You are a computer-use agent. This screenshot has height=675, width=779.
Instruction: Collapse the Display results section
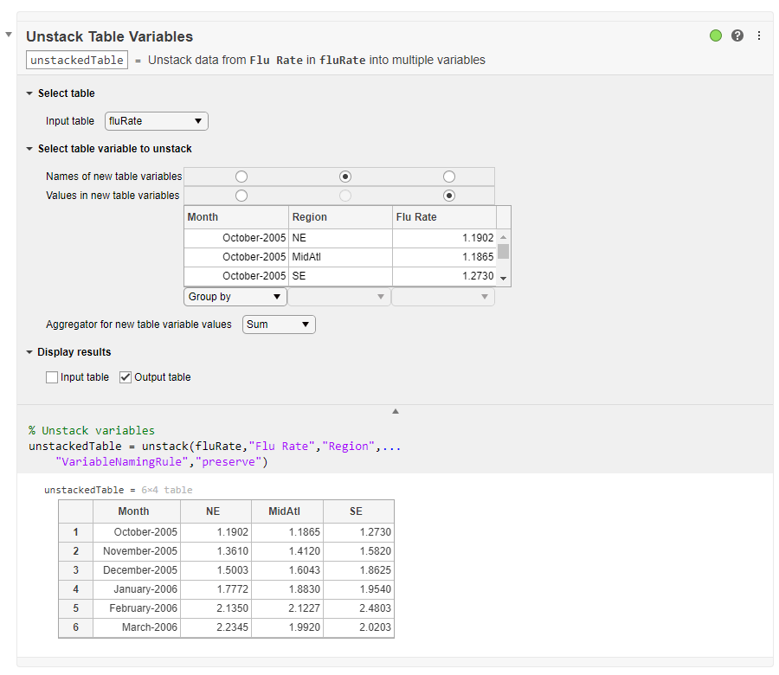28,351
